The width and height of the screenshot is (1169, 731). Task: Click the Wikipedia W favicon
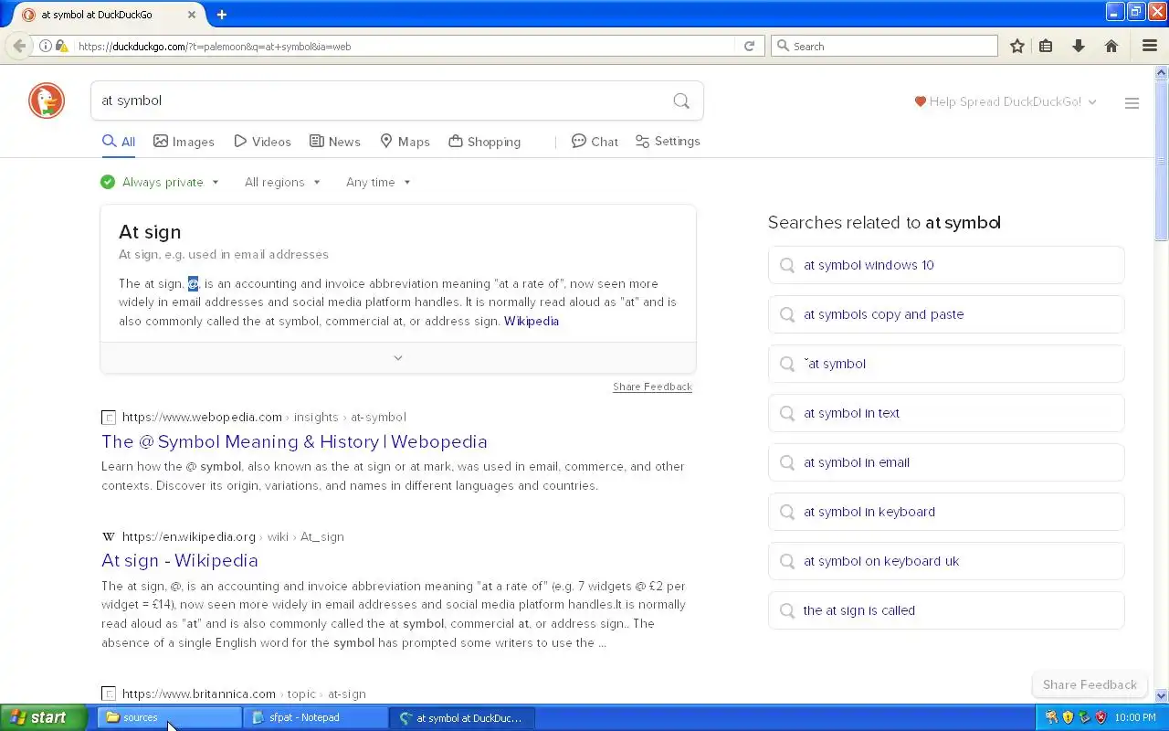click(109, 536)
